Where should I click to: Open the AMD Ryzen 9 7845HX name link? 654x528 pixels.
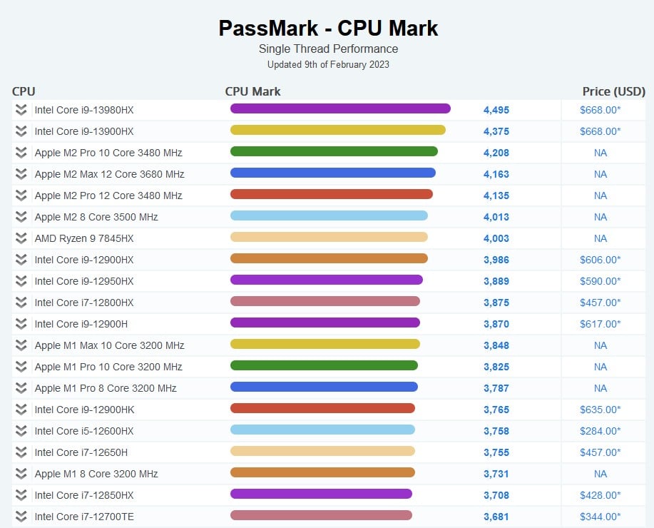(x=84, y=238)
